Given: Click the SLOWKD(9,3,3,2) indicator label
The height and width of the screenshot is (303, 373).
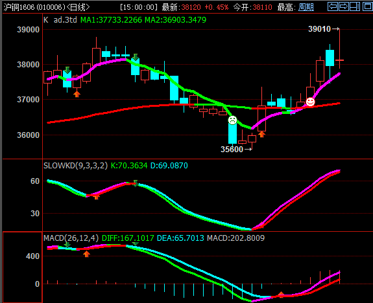Looking at the screenshot, I should click(75, 166).
